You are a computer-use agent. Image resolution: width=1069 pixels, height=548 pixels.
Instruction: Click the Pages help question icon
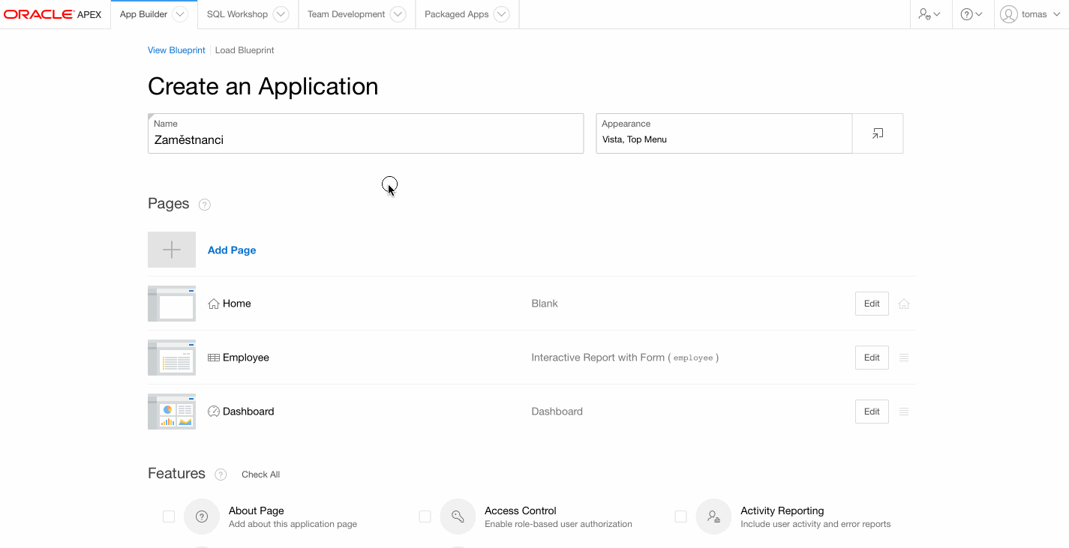[x=204, y=205]
